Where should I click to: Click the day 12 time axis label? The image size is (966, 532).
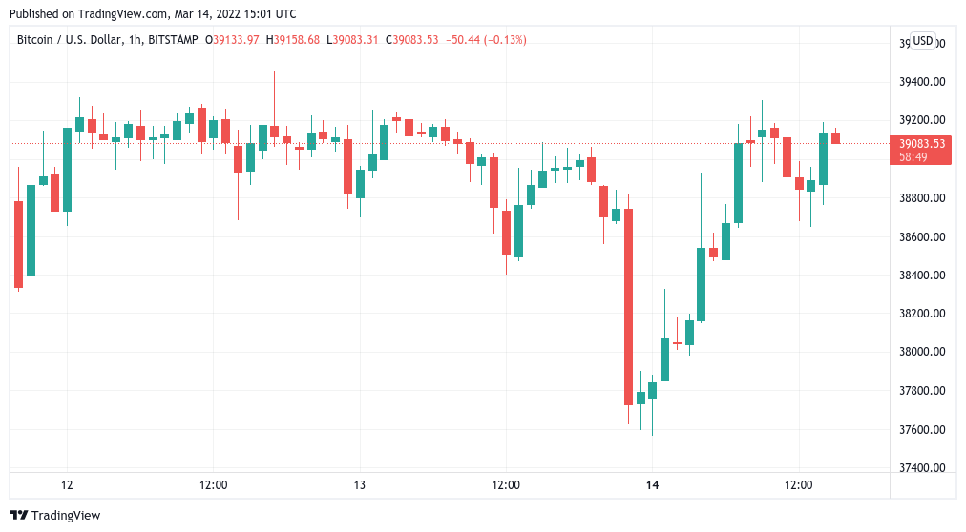coord(67,485)
